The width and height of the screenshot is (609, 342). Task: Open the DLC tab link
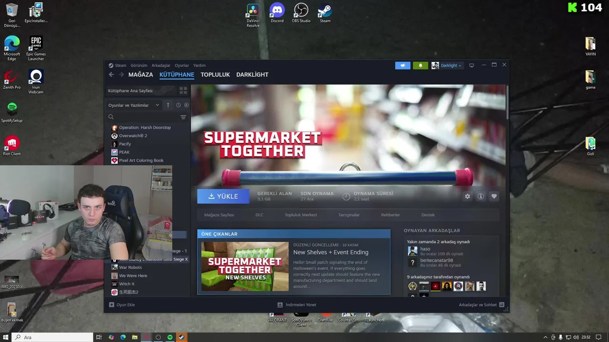[x=259, y=215]
